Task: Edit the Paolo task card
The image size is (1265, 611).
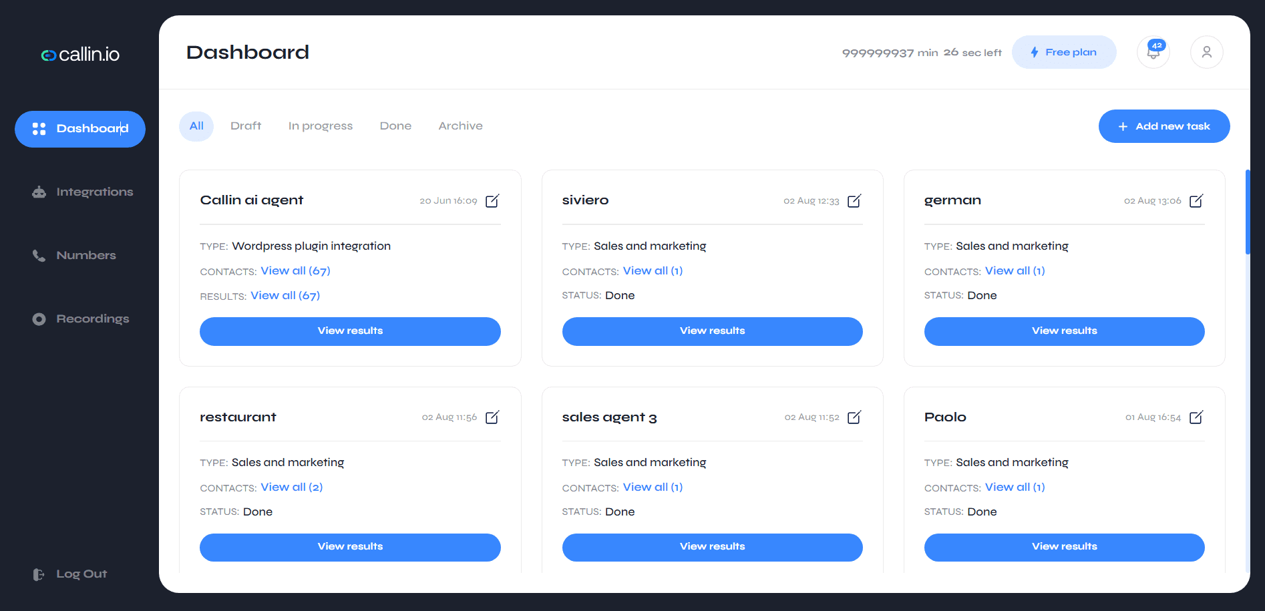Action: point(1196,417)
